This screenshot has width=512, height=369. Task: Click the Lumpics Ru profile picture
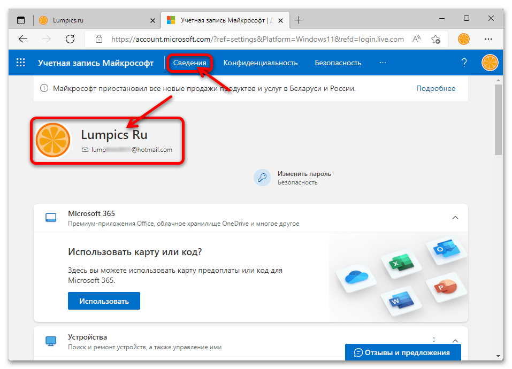click(x=53, y=140)
